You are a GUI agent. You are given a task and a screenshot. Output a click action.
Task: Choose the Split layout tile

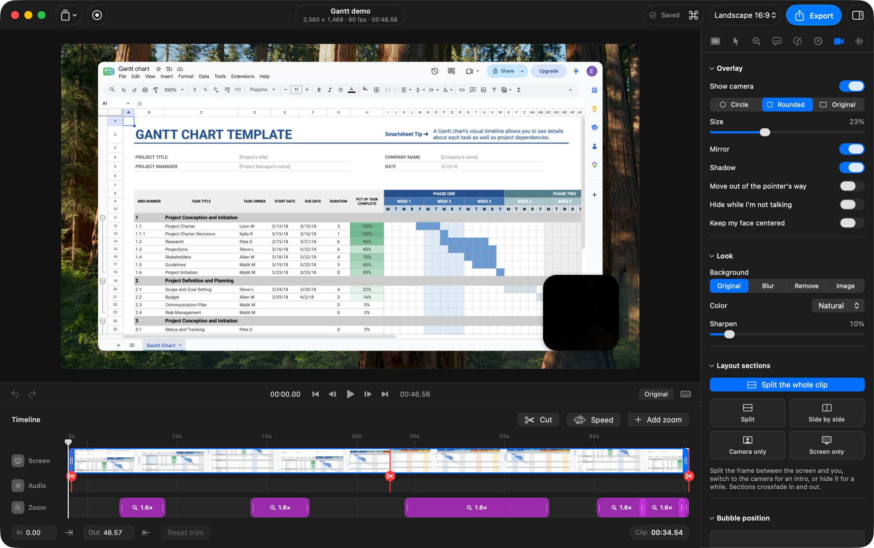tap(747, 413)
